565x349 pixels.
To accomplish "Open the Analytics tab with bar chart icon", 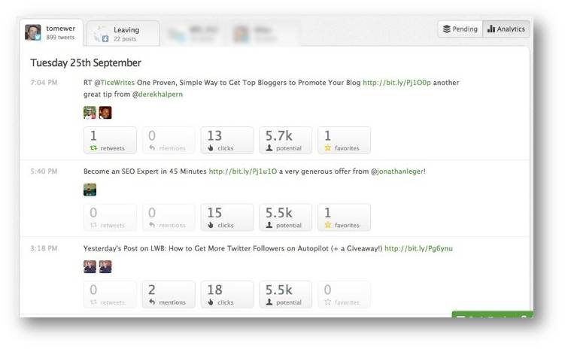I will coord(506,29).
